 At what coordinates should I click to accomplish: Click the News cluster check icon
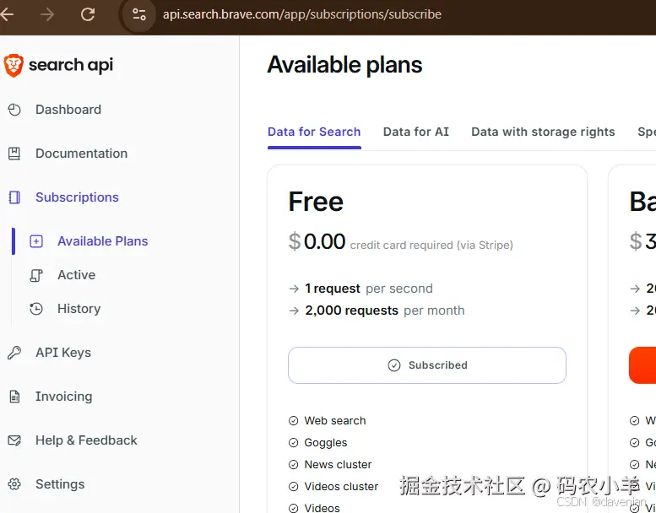[294, 465]
